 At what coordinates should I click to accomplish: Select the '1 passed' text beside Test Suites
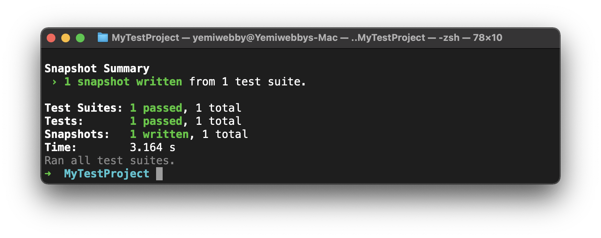click(156, 108)
